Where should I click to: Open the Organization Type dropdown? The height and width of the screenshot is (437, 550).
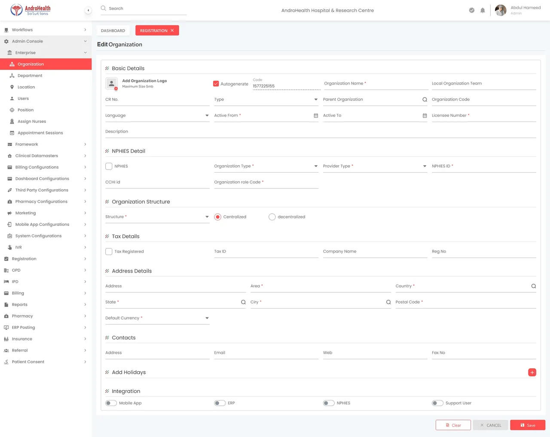pos(266,166)
